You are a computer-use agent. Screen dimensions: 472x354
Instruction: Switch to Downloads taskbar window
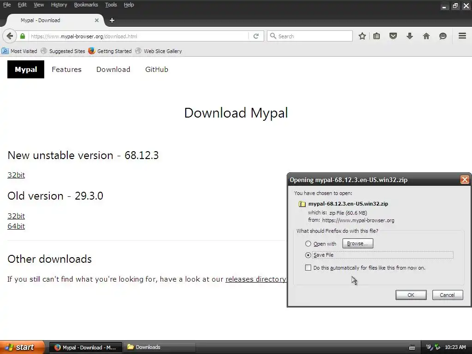(x=159, y=348)
